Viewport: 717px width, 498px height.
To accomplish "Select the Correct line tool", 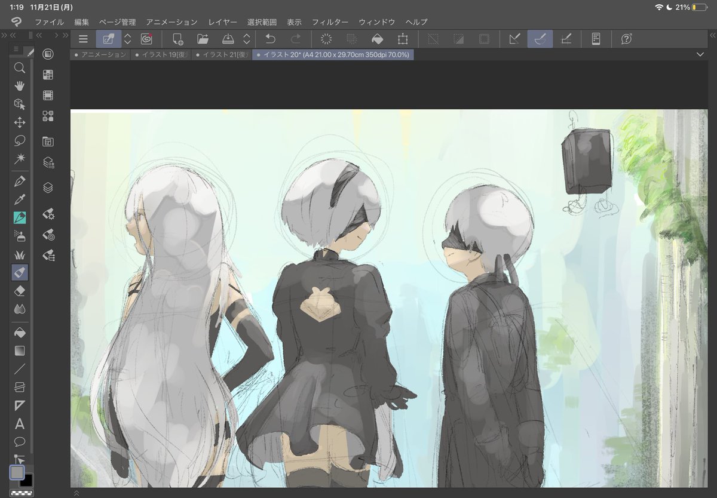I will tap(20, 459).
